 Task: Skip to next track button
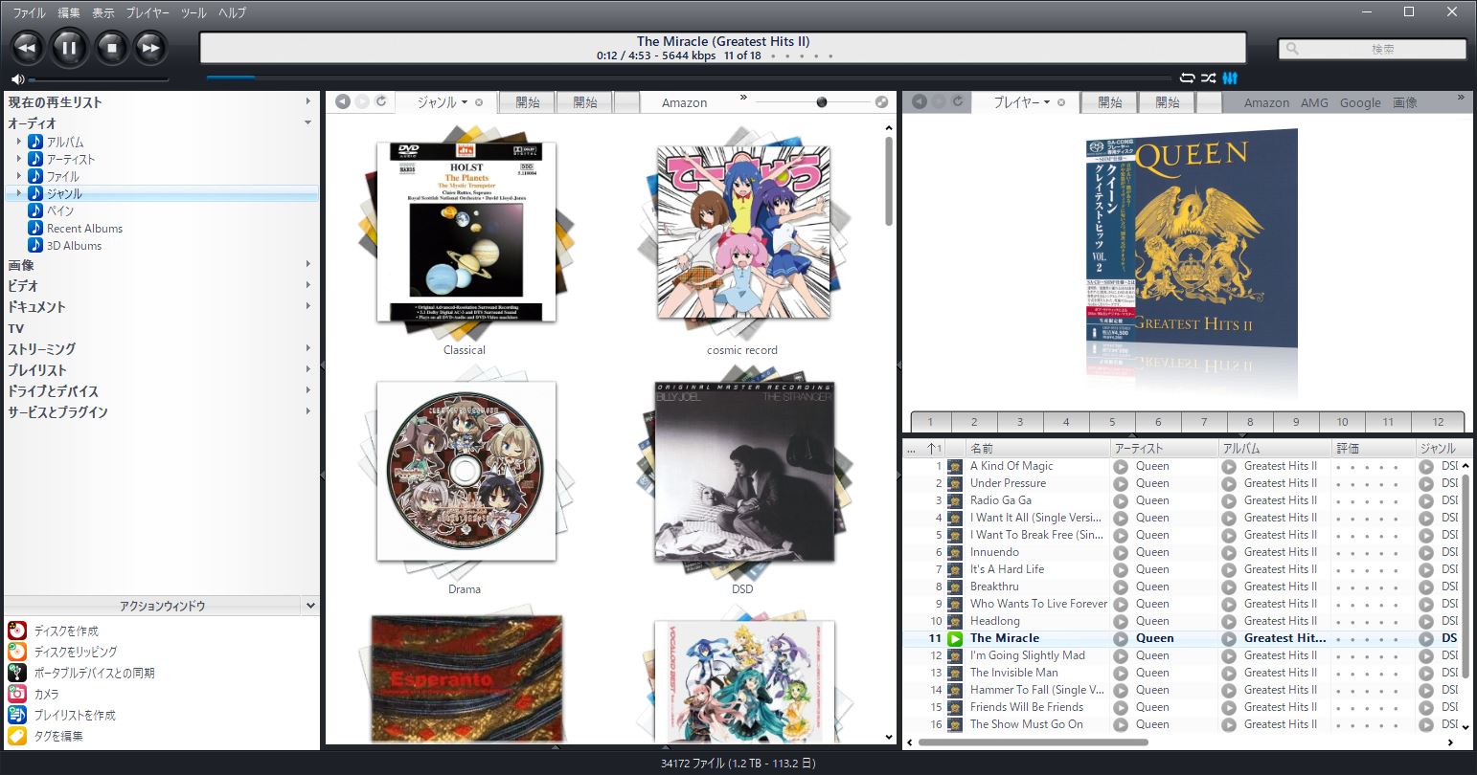149,47
